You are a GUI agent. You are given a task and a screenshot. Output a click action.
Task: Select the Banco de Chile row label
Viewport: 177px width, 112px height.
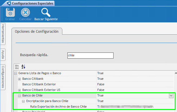tap(33, 95)
